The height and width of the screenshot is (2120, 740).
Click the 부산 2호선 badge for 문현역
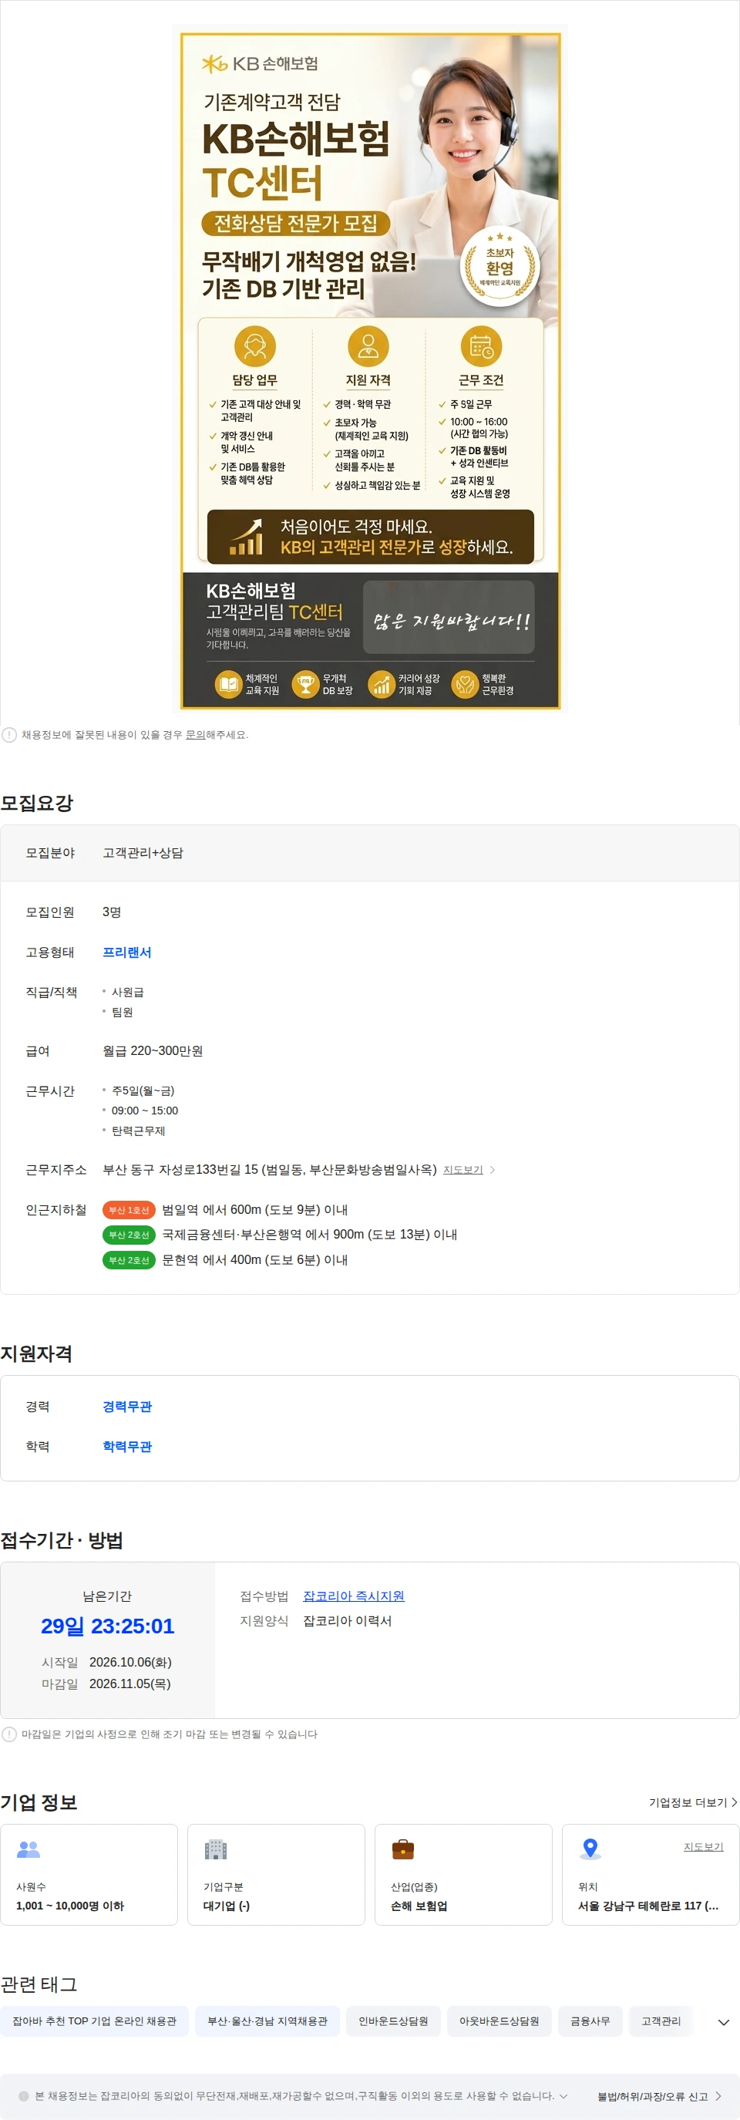[x=129, y=1260]
